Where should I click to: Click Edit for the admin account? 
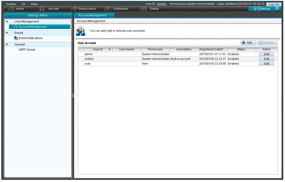pyautogui.click(x=266, y=54)
